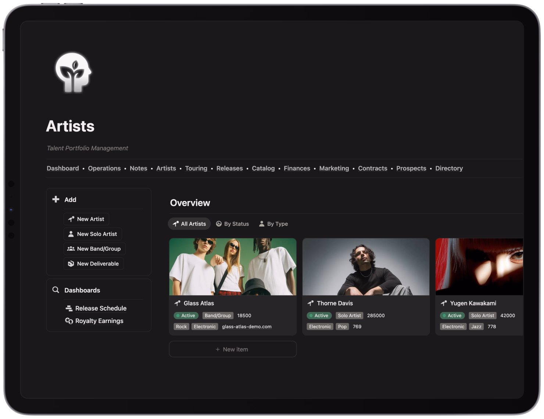Open the Finances navigation link
This screenshot has height=419, width=544.
click(297, 168)
